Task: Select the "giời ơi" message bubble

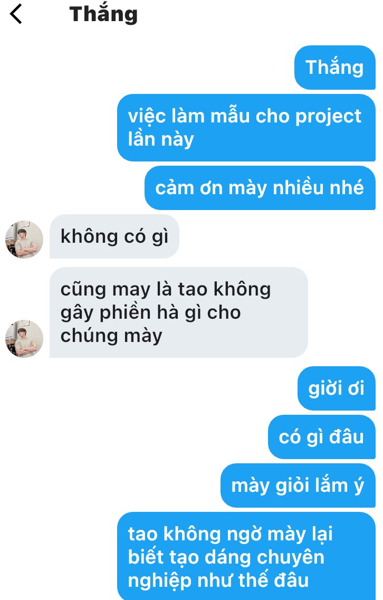Action: tap(337, 388)
